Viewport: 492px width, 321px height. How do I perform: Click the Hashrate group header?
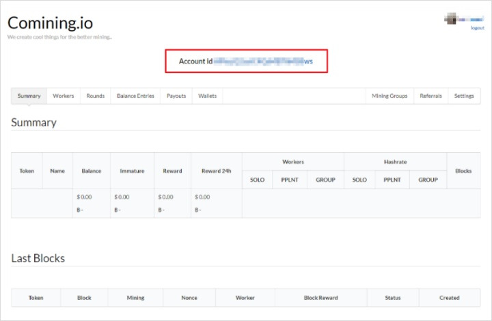[x=396, y=162]
